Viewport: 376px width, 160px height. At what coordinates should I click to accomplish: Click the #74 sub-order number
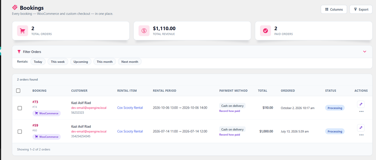[35, 107]
